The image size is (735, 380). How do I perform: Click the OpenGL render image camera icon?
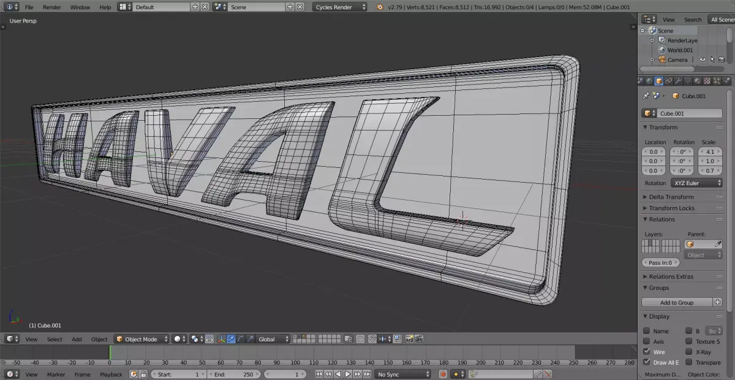coord(410,339)
